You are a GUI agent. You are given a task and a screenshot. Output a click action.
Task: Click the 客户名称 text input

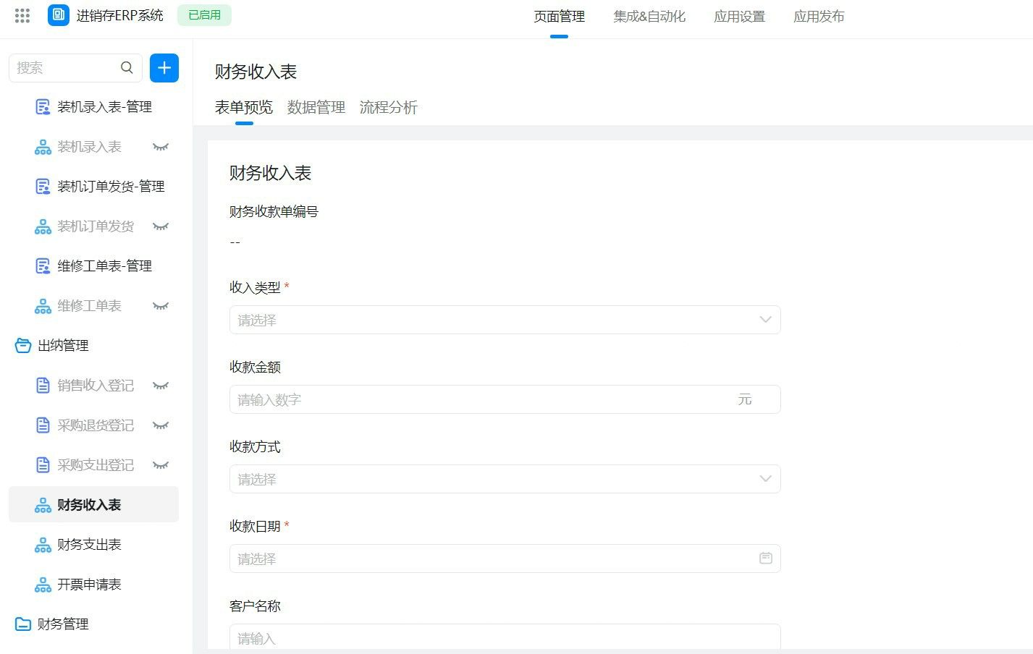point(505,637)
